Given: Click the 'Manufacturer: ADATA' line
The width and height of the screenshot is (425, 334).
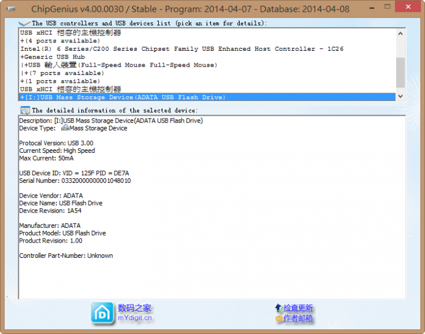Looking at the screenshot, I should [50, 225].
